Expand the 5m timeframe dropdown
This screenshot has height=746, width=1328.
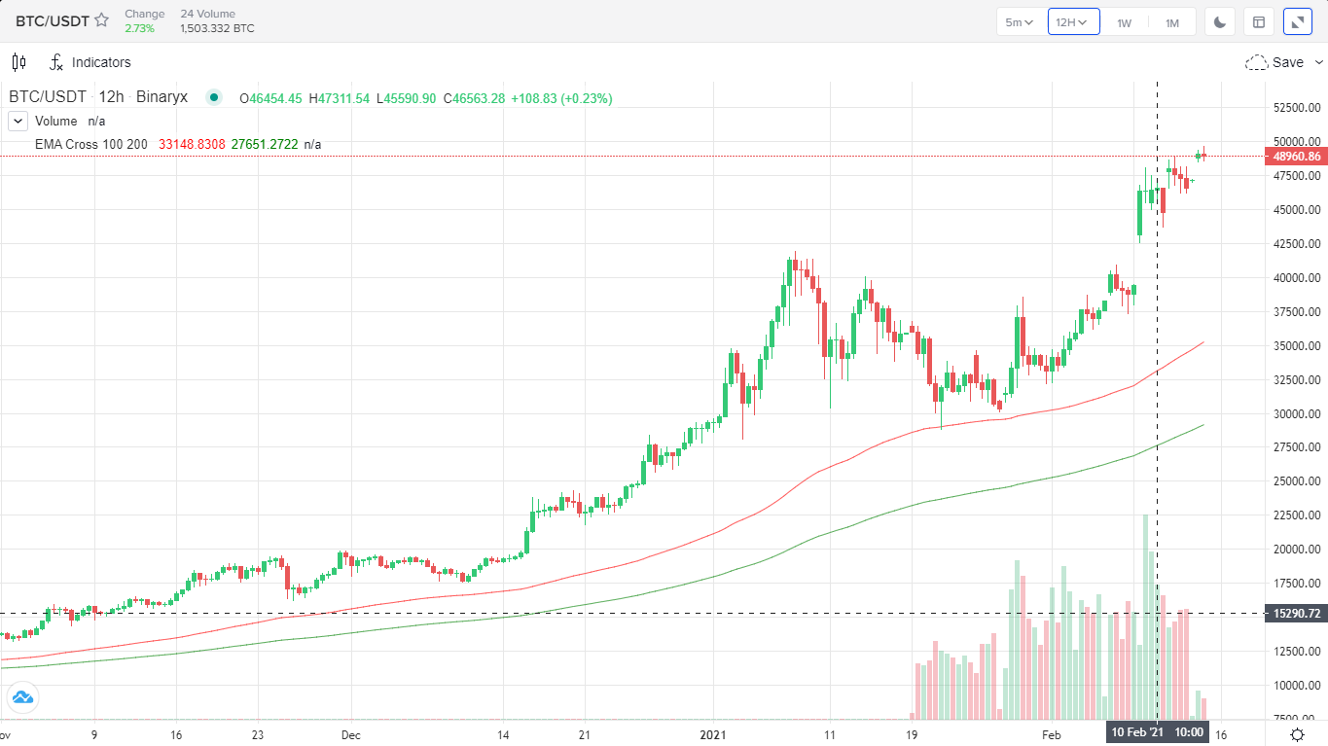1020,21
